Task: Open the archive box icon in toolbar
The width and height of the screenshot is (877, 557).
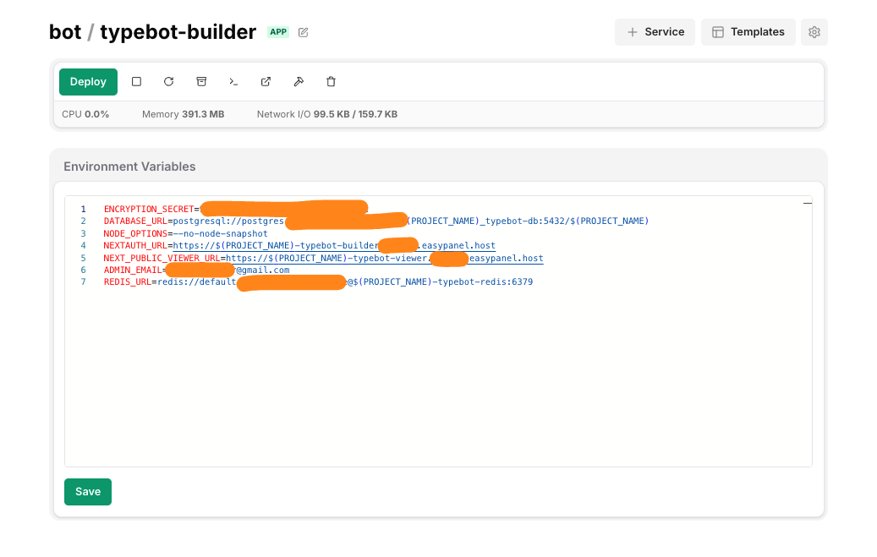Action: click(x=201, y=82)
